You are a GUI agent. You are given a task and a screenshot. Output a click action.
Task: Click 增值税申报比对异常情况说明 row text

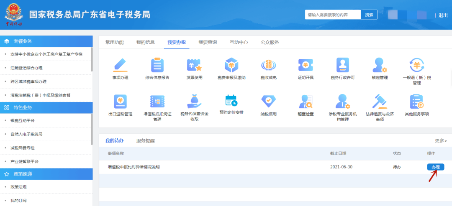pos(134,167)
